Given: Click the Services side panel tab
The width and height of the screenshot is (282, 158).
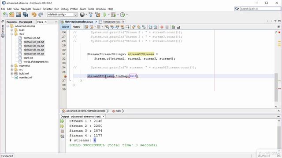Looking at the screenshot, I should pos(3,31).
